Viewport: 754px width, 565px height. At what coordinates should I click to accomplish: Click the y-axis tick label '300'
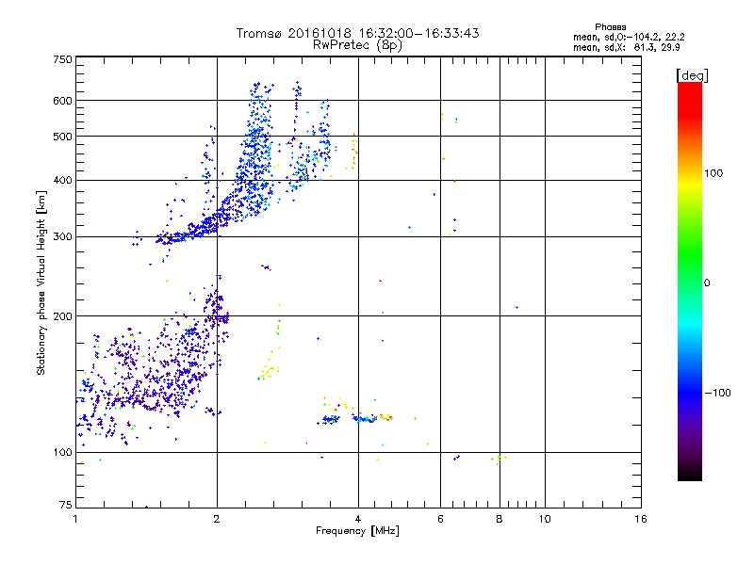62,237
